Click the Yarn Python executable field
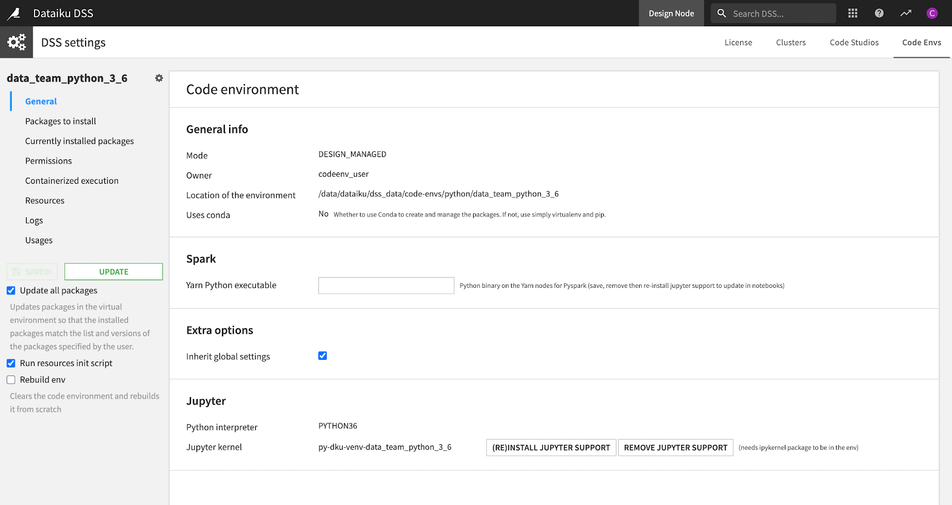The image size is (952, 505). 386,286
